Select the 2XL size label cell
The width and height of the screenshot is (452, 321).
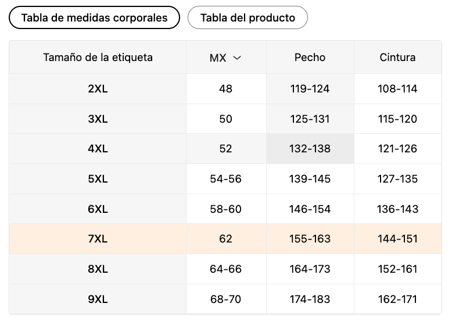pos(98,88)
